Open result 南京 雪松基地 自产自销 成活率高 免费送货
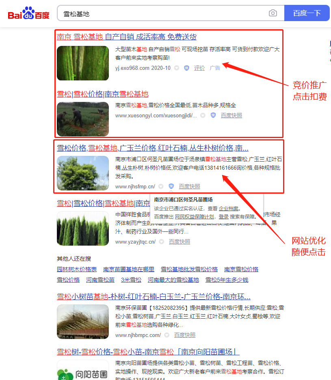 pyautogui.click(x=127, y=37)
